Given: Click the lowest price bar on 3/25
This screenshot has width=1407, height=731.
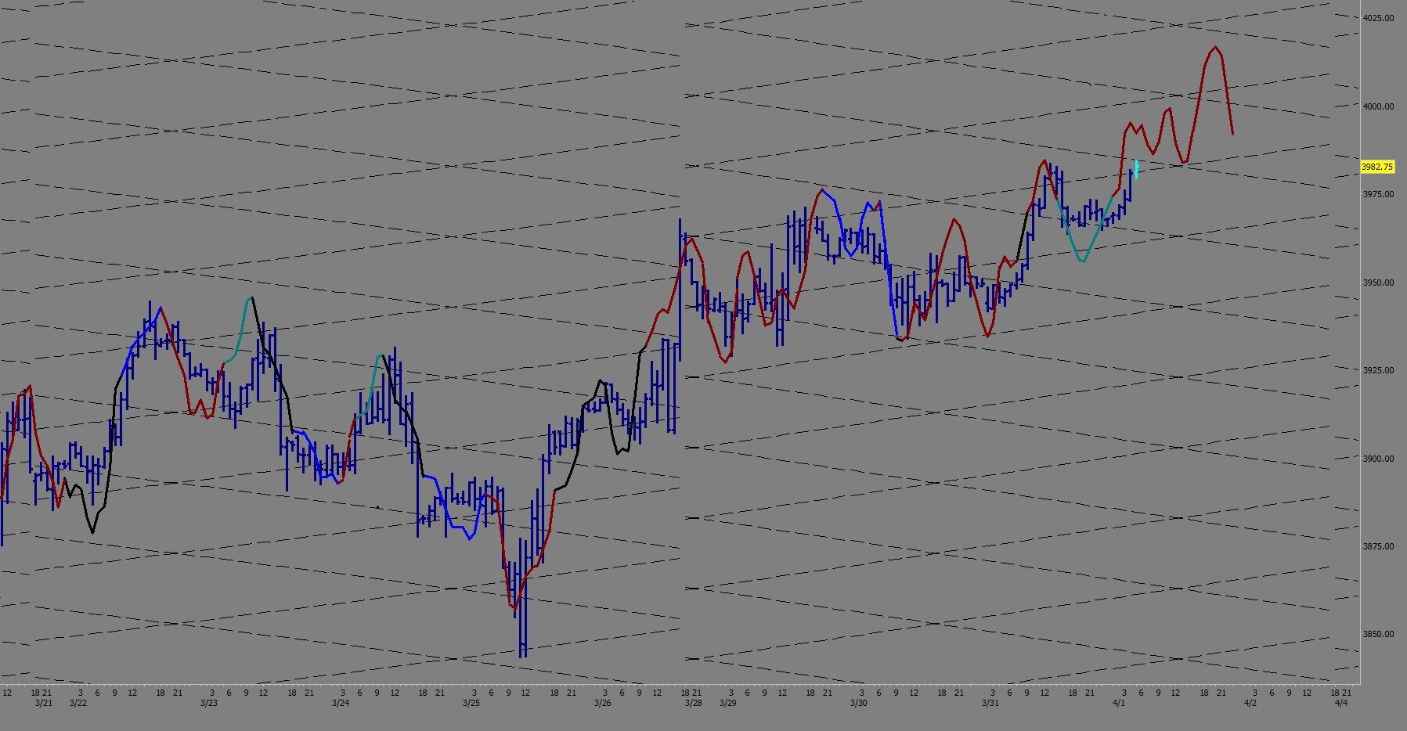Looking at the screenshot, I should [x=523, y=597].
